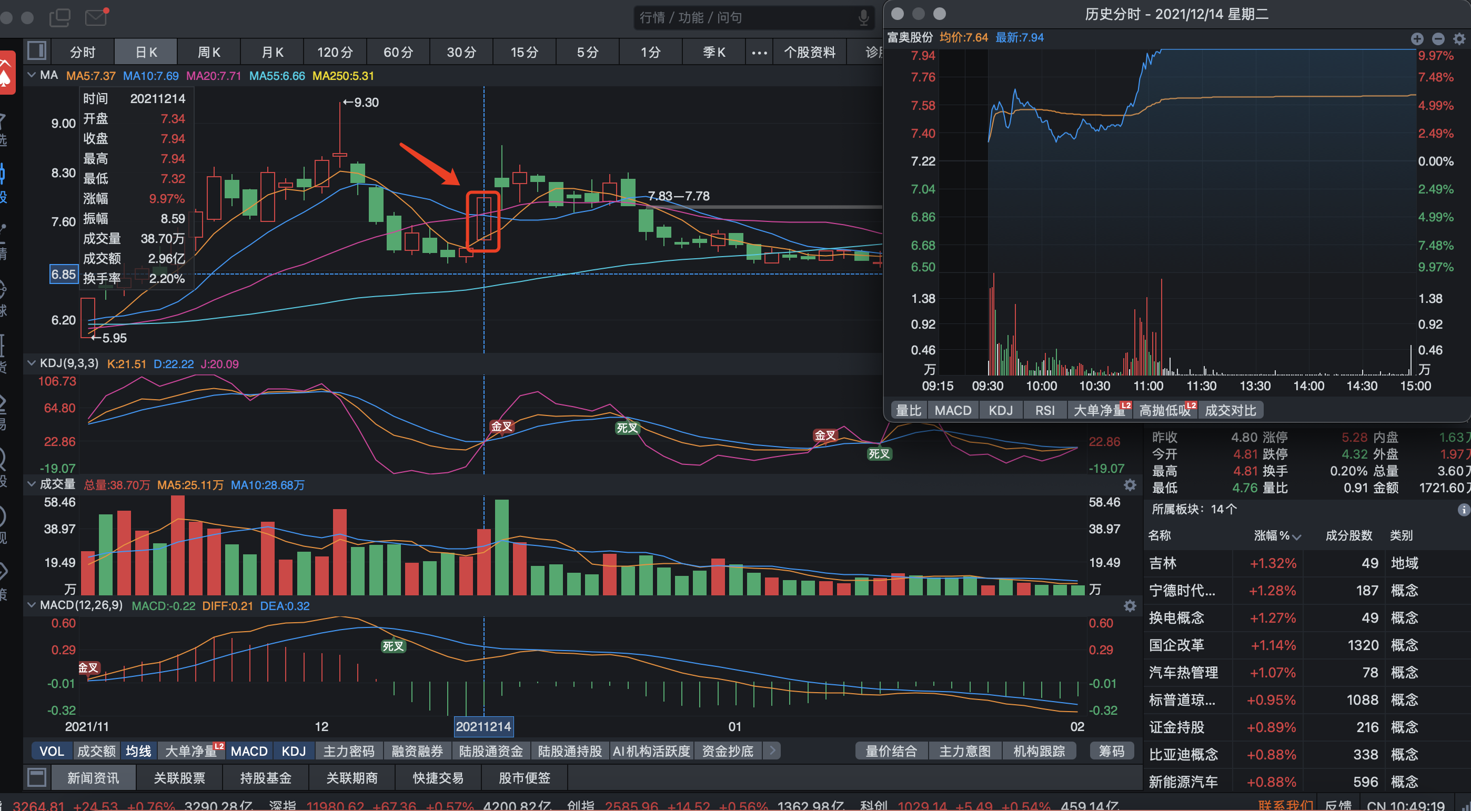Open the 关联股票 bottom tab

click(179, 778)
